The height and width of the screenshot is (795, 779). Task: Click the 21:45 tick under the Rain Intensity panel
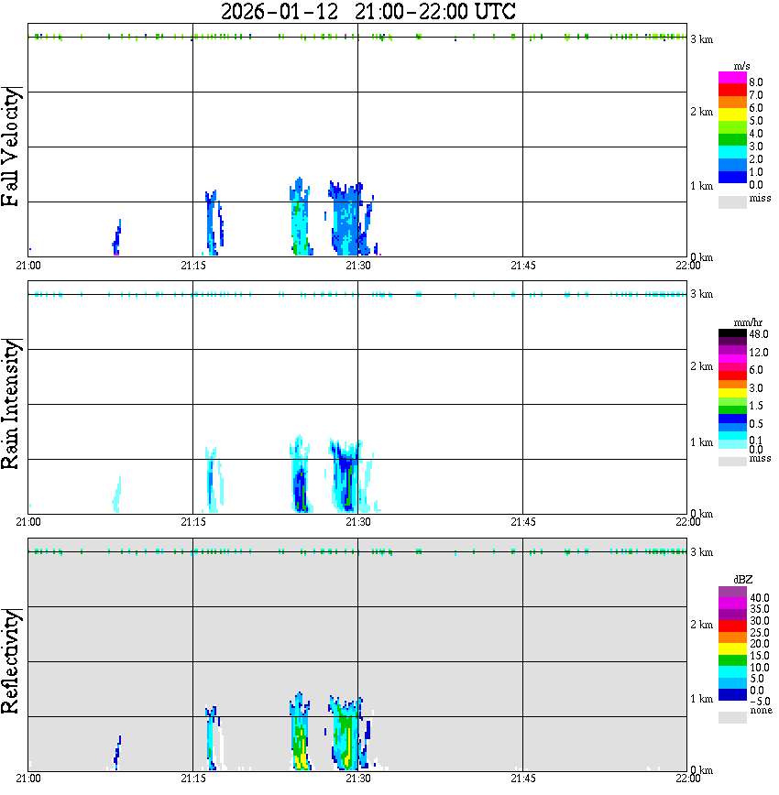point(522,522)
